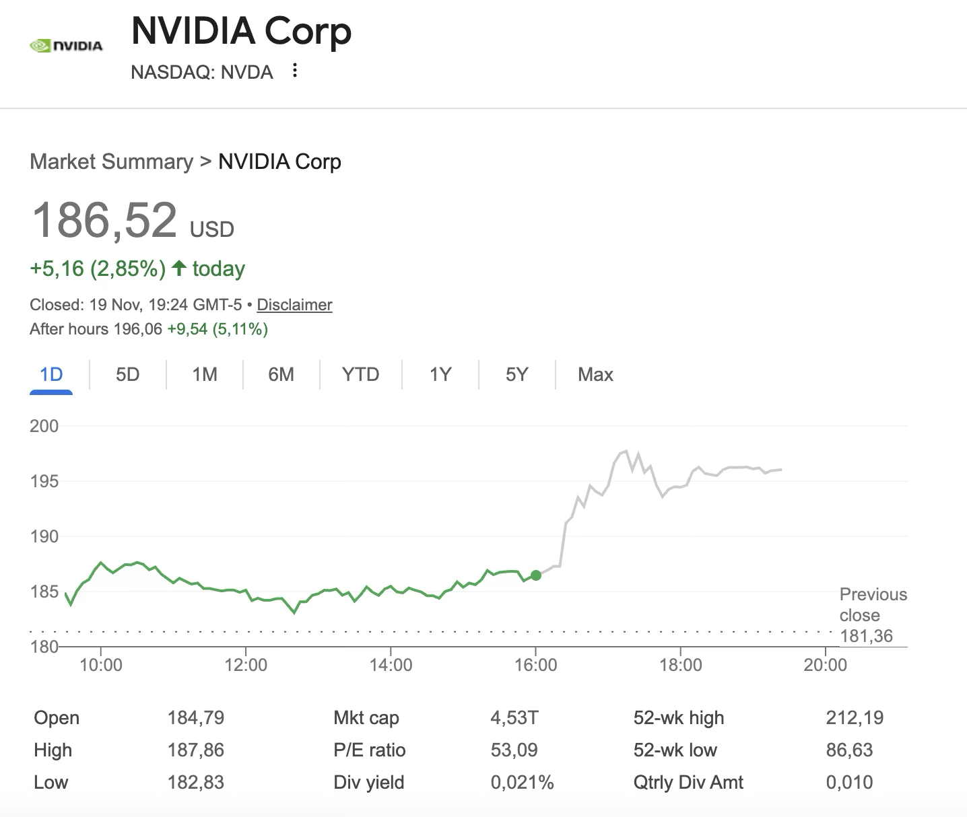Click the Previous close 181,36 label
967x817 pixels.
point(872,615)
